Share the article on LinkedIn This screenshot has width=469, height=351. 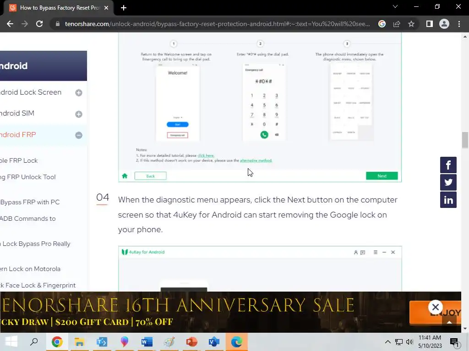pos(448,200)
